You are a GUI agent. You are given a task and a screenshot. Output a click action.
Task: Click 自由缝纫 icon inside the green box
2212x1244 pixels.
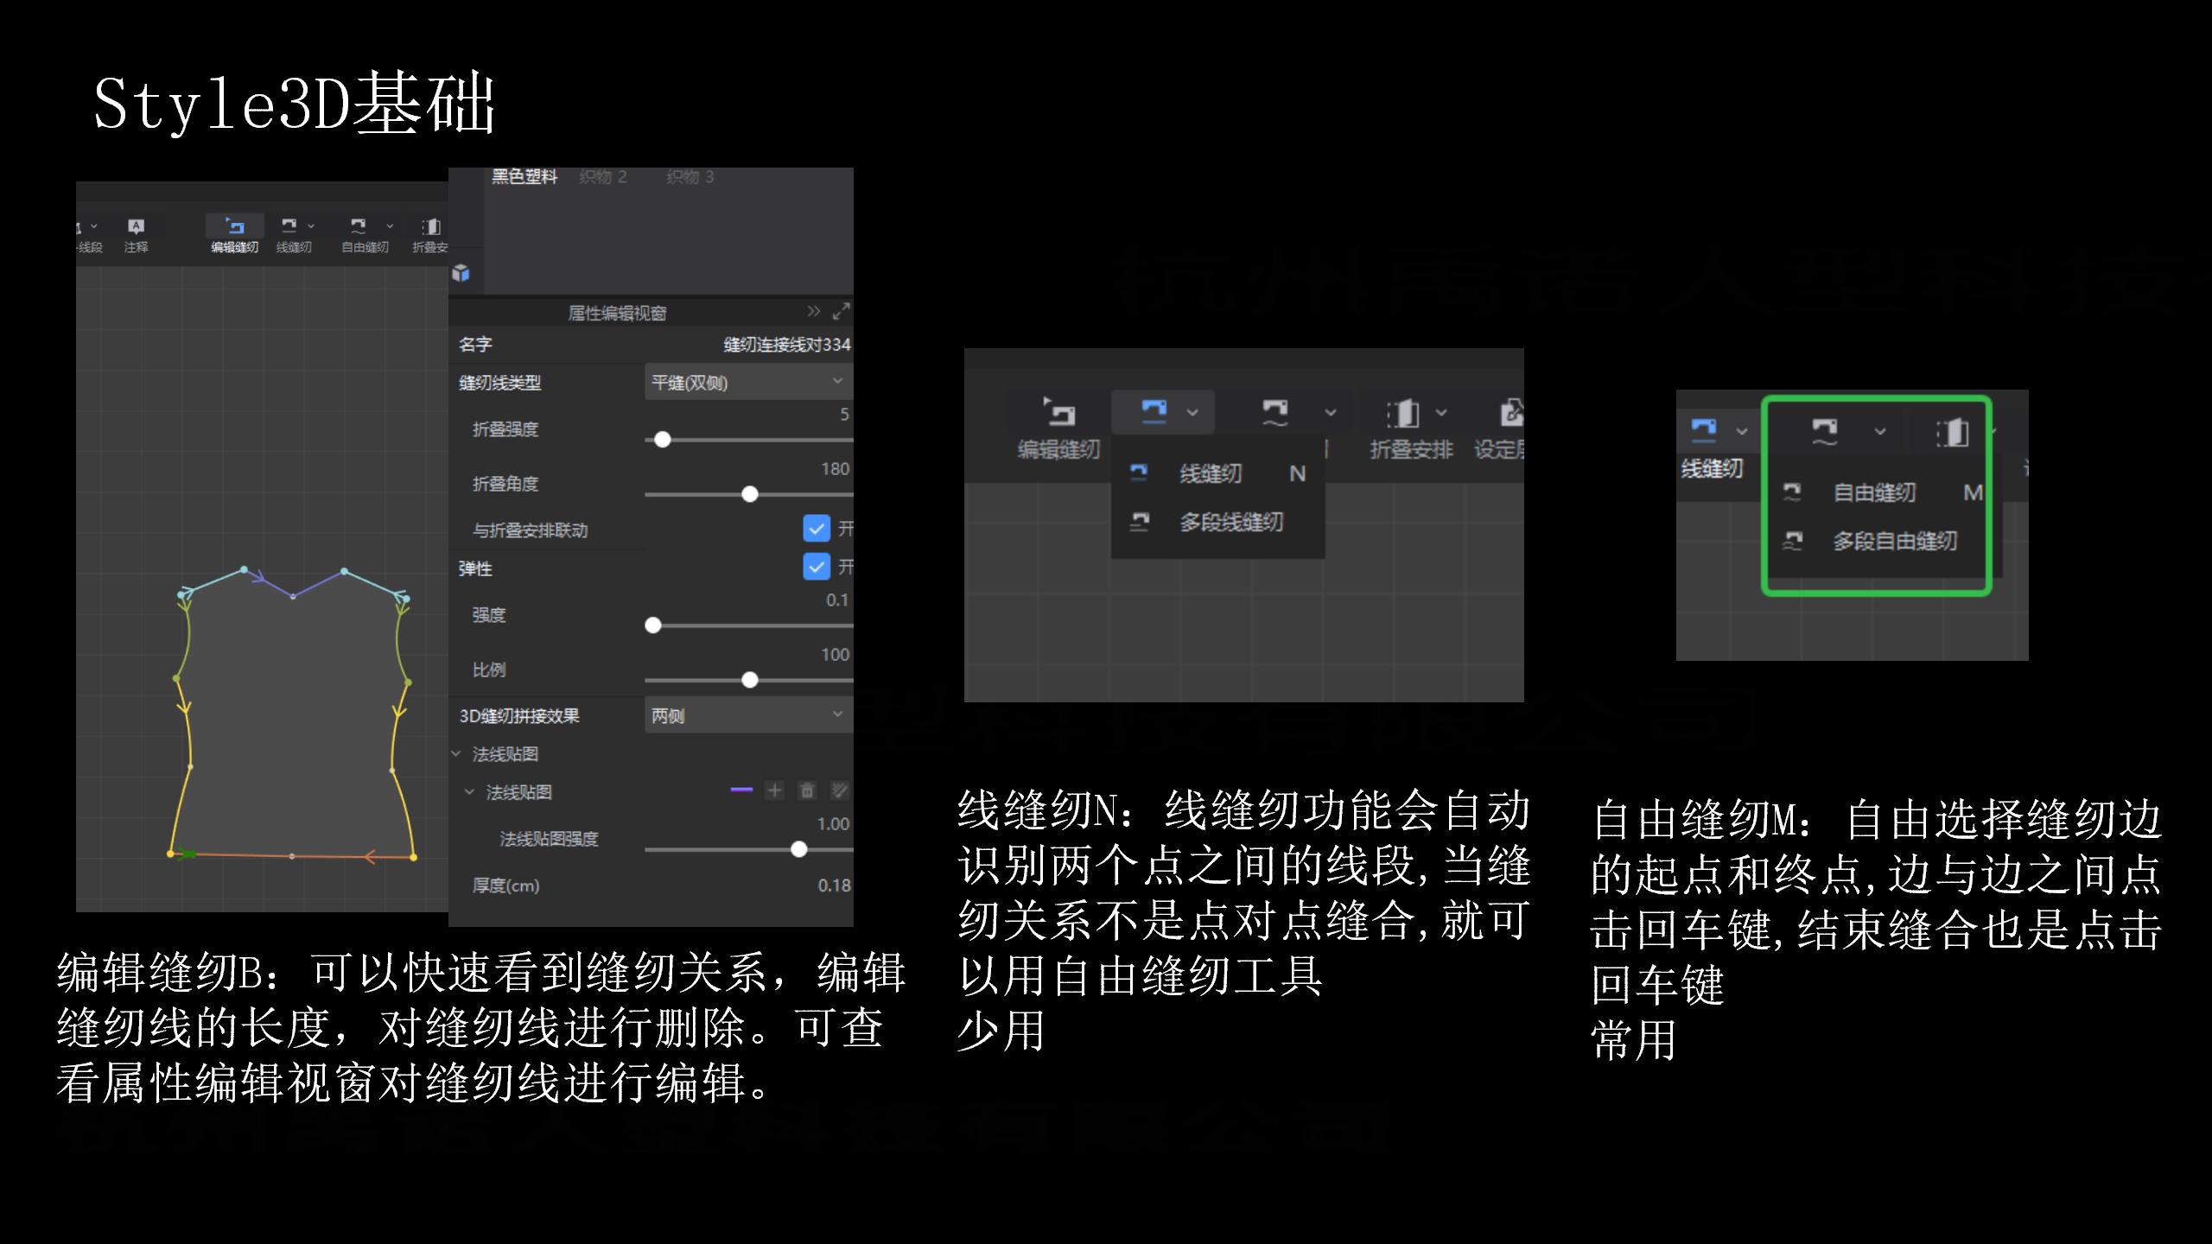[1824, 431]
